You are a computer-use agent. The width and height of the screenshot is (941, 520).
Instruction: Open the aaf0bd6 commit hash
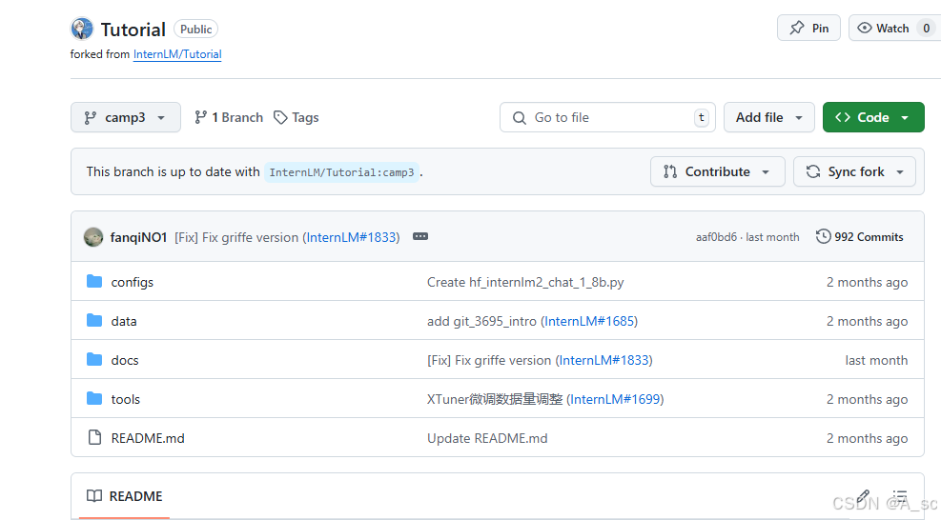coord(716,237)
